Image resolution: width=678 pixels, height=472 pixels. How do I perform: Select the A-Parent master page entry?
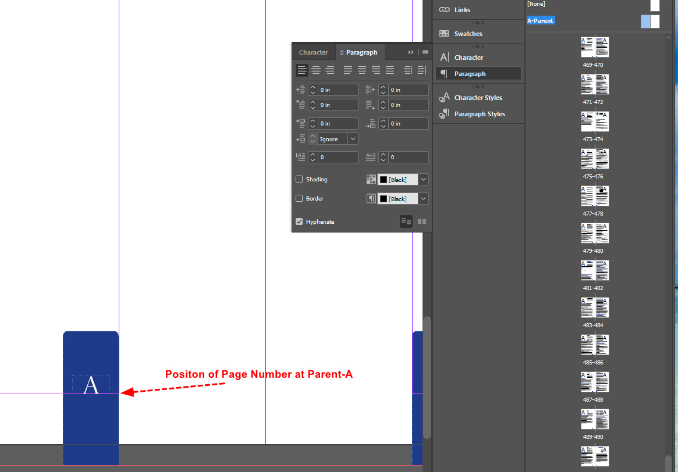[x=541, y=20]
